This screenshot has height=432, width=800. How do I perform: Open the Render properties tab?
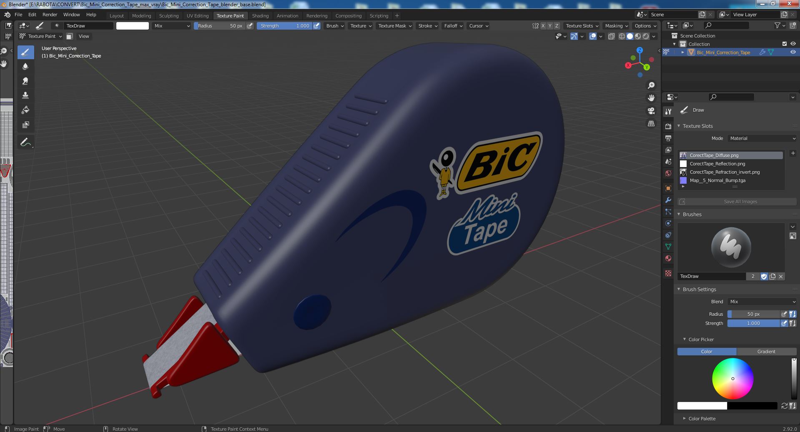668,126
